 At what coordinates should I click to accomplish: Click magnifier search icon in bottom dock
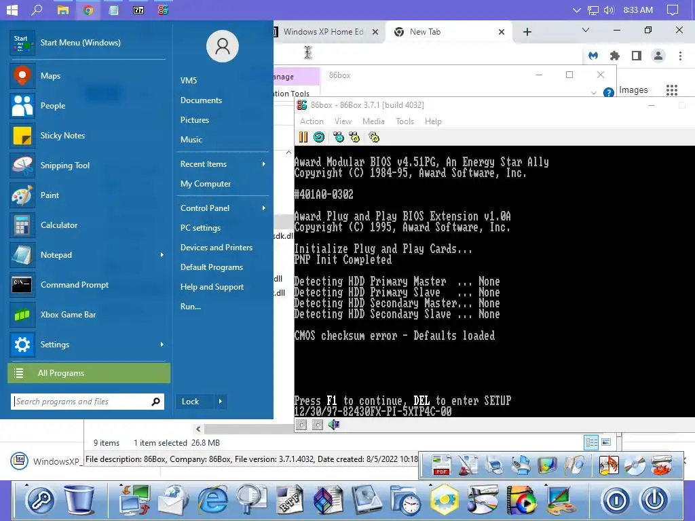(x=251, y=500)
